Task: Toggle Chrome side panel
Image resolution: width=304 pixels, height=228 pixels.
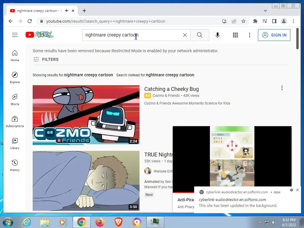Action: click(274, 21)
